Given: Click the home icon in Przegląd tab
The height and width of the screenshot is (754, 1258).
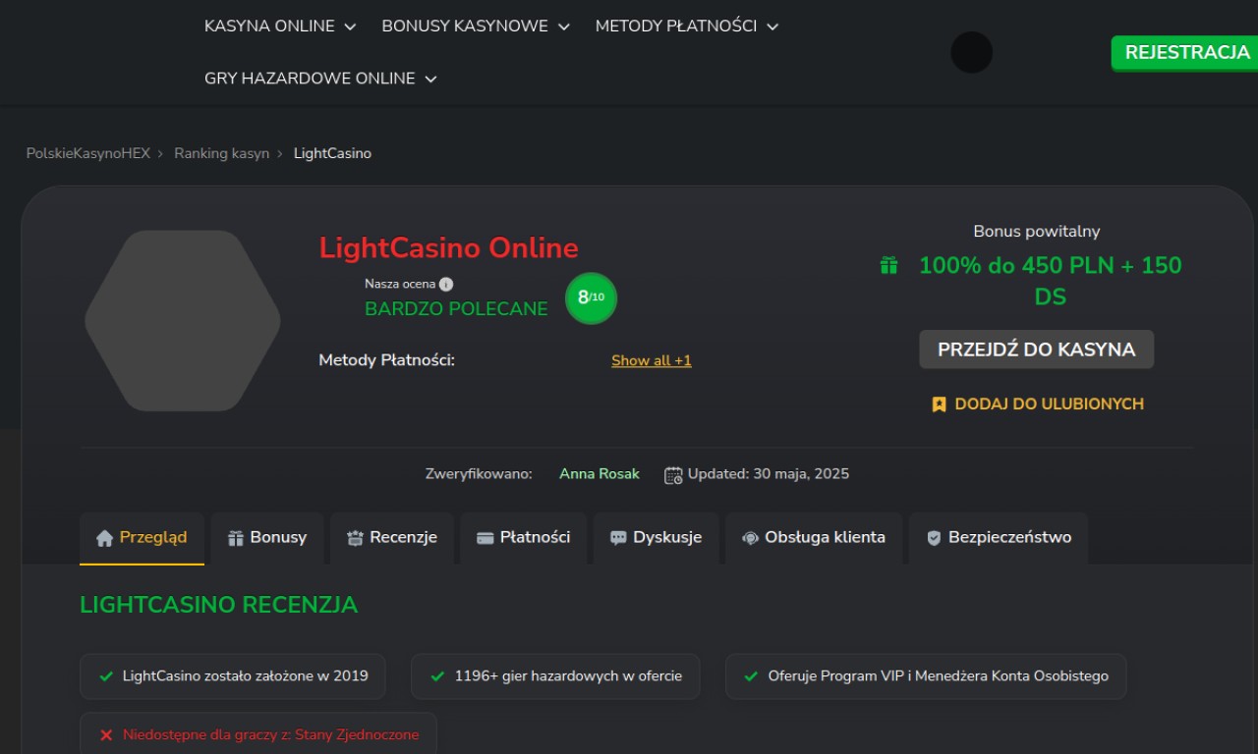Looking at the screenshot, I should 105,538.
